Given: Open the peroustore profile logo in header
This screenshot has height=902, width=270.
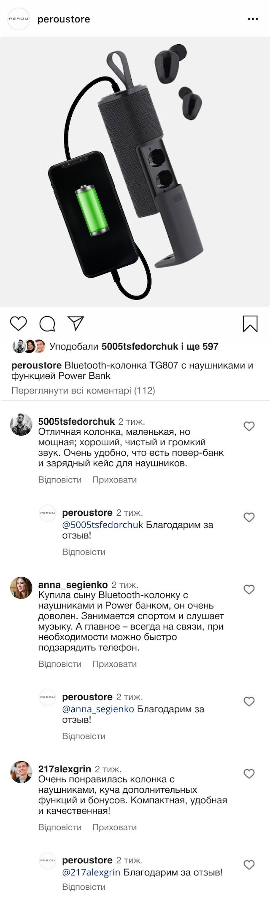Looking at the screenshot, I should (x=19, y=19).
